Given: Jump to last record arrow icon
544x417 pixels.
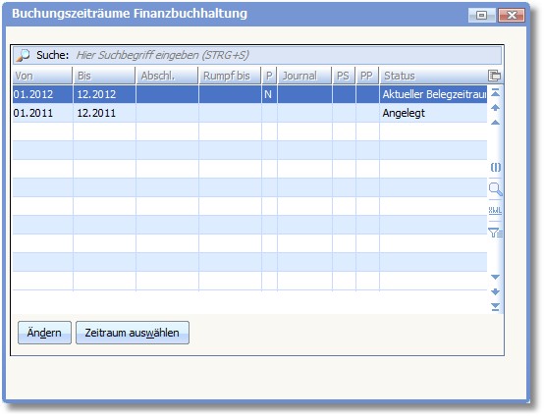Looking at the screenshot, I should click(x=496, y=307).
